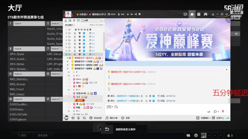The width and height of the screenshot is (248, 139).
Task: Expand sub-channel 2 F
Action: (69, 76)
